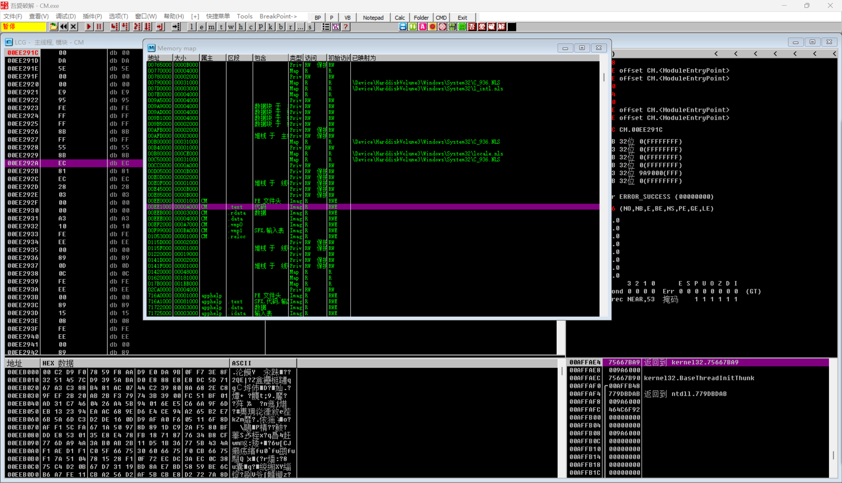Pause execution with the red pause icon
Screen dimensions: 842x483
tap(99, 27)
